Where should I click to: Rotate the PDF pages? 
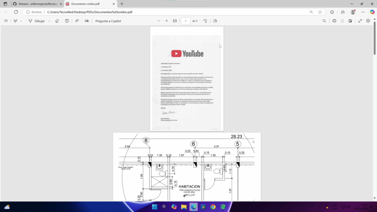(x=205, y=21)
